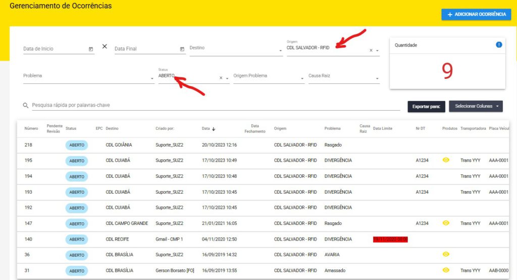Image resolution: width=517 pixels, height=280 pixels.
Task: Click the blue info icon on Quantidade card
Action: [499, 44]
